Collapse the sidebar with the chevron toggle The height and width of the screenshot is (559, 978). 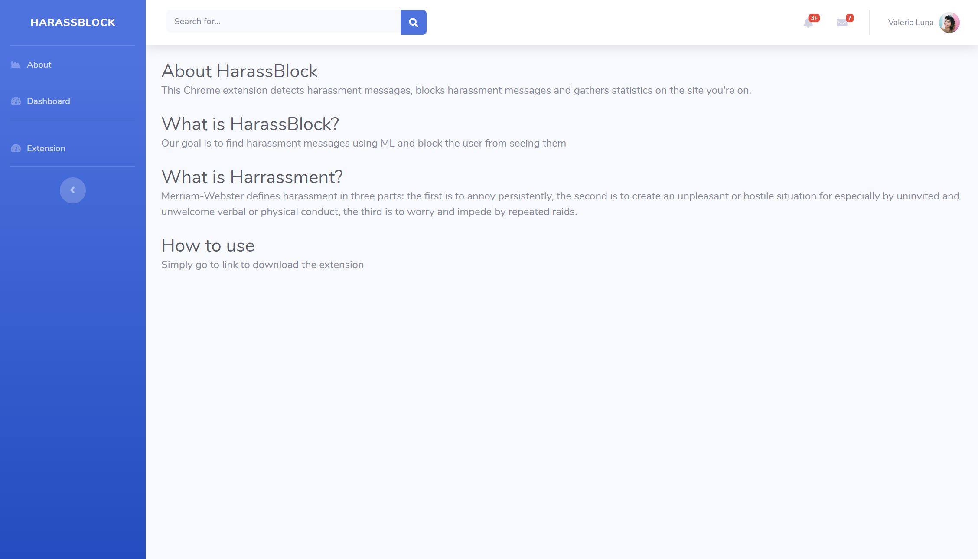click(72, 190)
